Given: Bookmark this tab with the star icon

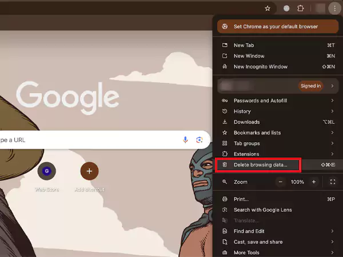Looking at the screenshot, I should pos(268,9).
